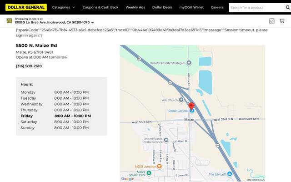The width and height of the screenshot is (291, 182).
Task: Open the Categories dropdown menu
Action: (64, 7)
